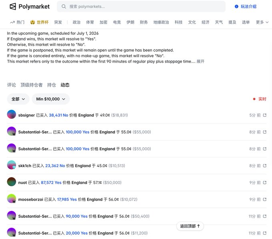
Task: Open the Polymarket logo home link
Action: pyautogui.click(x=30, y=6)
